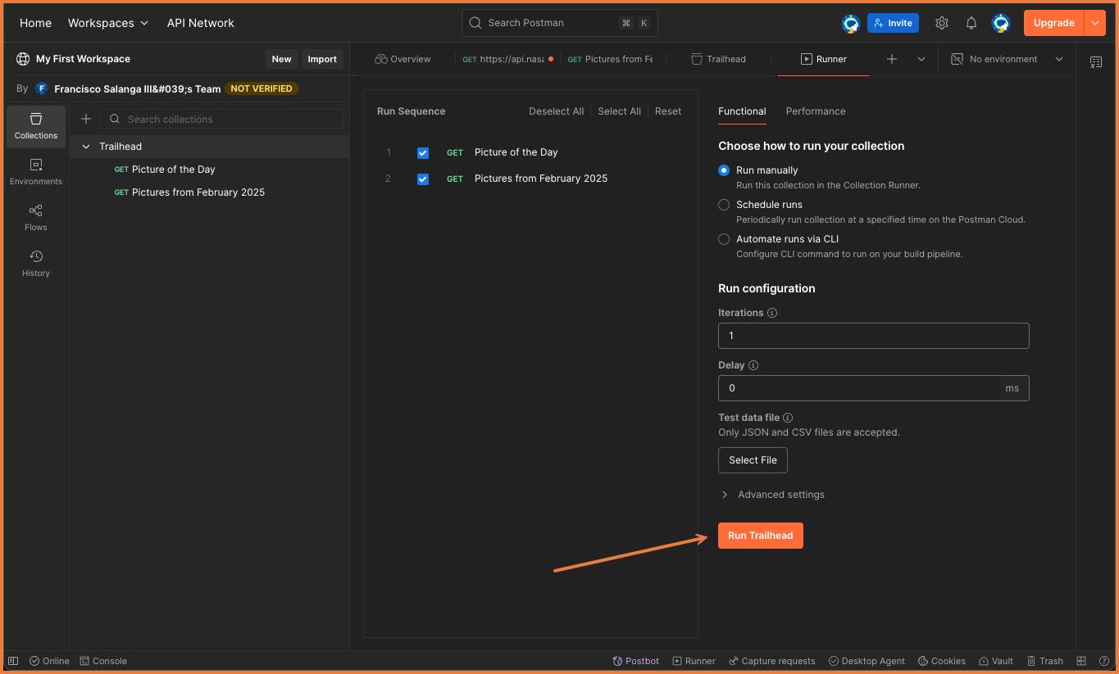Click the team avatar left of Invite
This screenshot has width=1119, height=674.
[851, 23]
